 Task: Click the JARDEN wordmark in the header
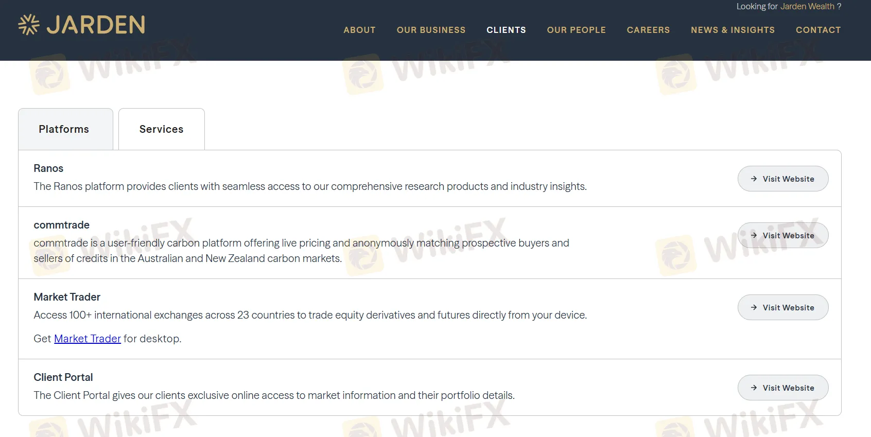coord(96,25)
